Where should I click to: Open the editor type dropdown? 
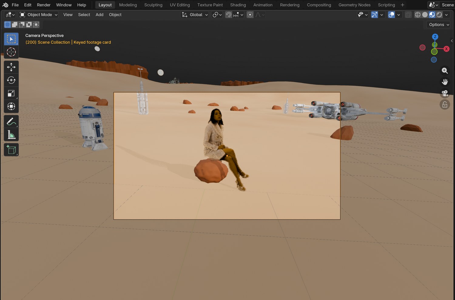pyautogui.click(x=10, y=15)
